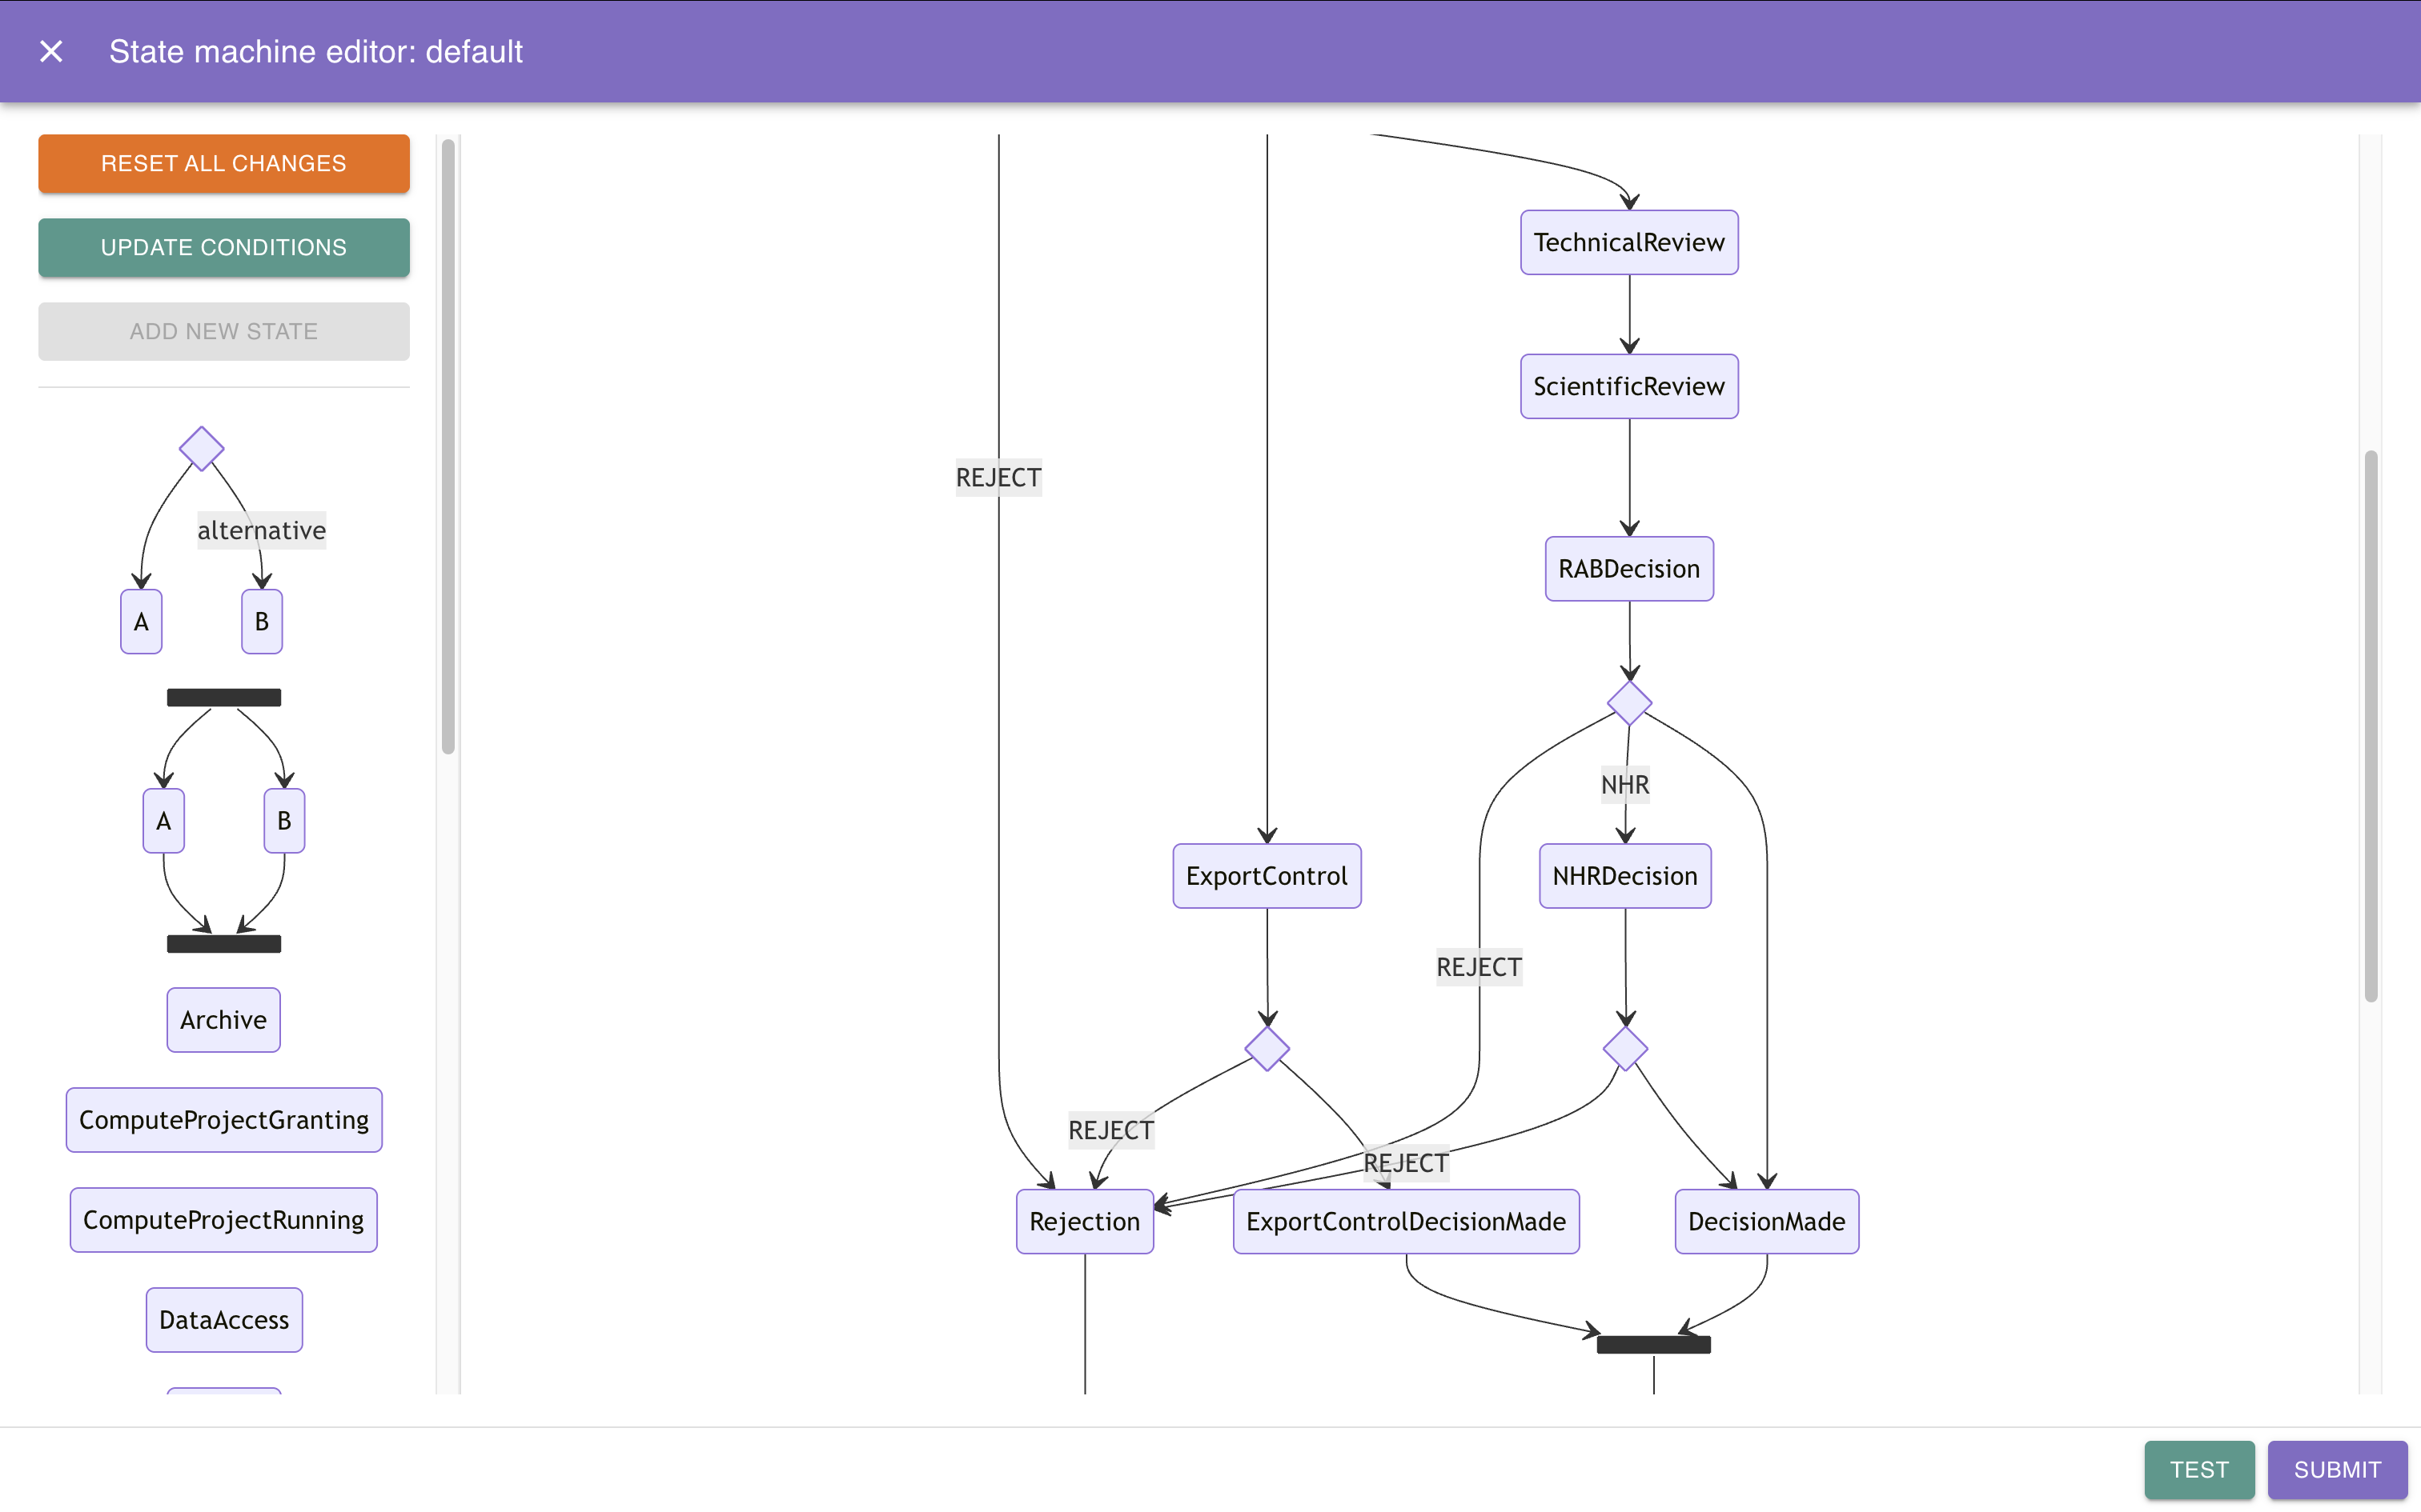Click the choice diamond below RABDecision
Screen dimensions: 2421x1512
(1628, 703)
